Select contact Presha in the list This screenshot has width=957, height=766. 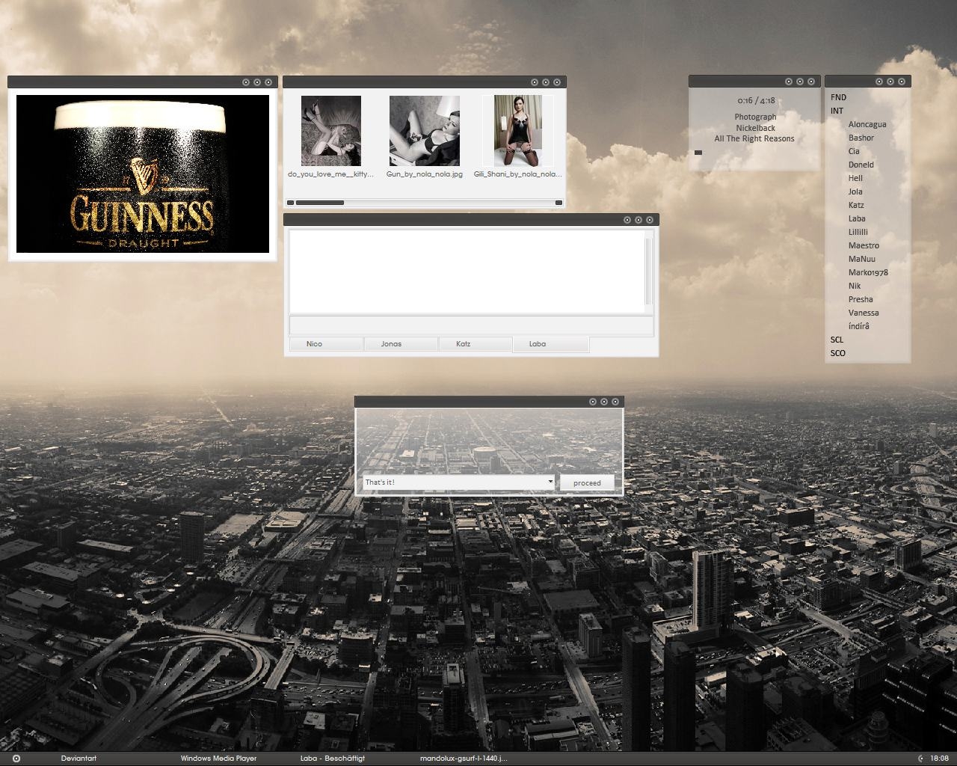pos(861,299)
